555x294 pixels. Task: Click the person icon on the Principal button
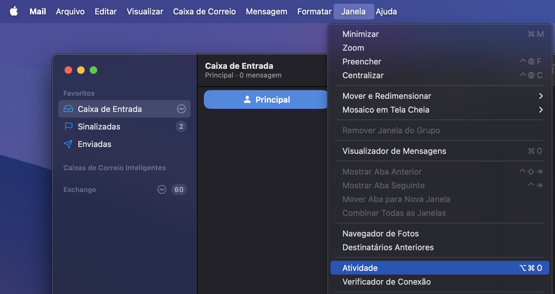[x=247, y=99]
